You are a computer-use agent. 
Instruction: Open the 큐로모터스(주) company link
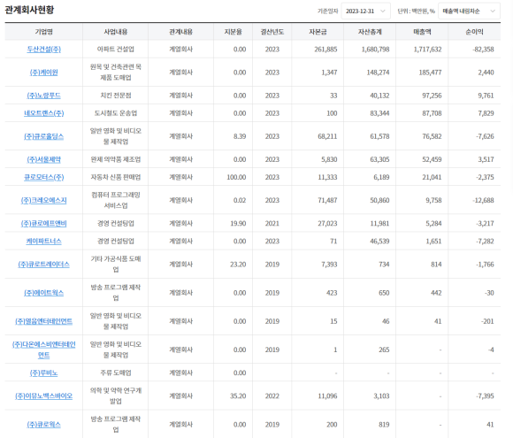(x=44, y=177)
